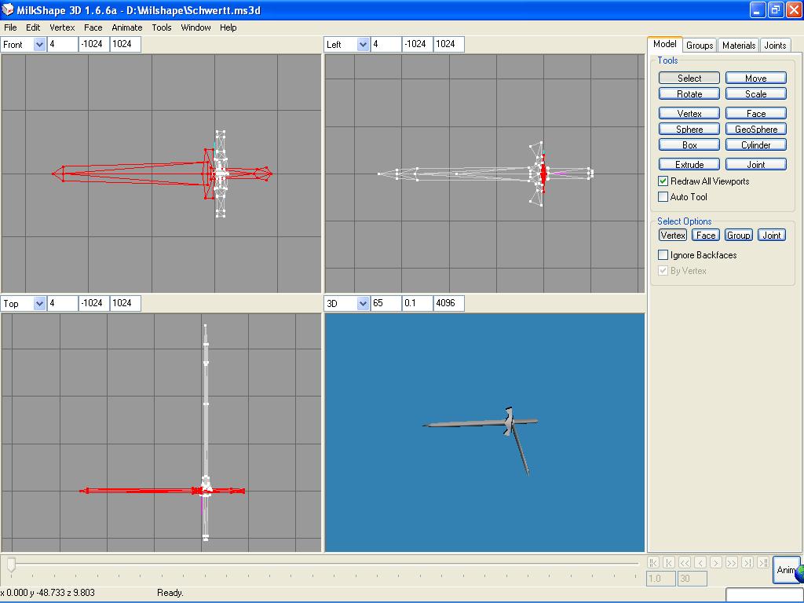Image resolution: width=804 pixels, height=603 pixels.
Task: Choose the GeoSphere tool
Action: [x=755, y=130]
